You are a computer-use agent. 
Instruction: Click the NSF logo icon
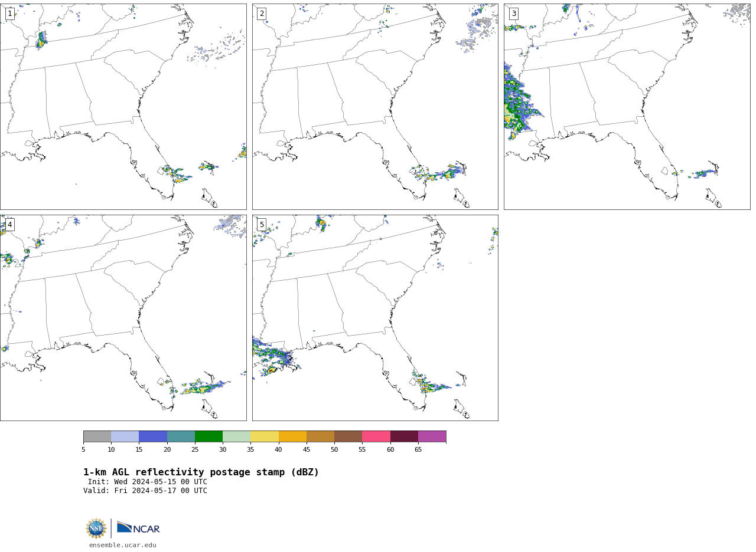click(x=96, y=528)
